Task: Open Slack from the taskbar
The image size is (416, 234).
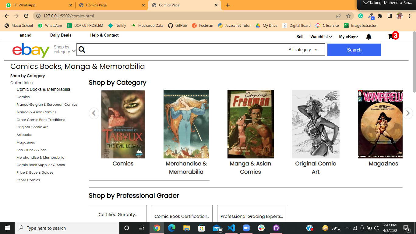Action: coord(261,228)
